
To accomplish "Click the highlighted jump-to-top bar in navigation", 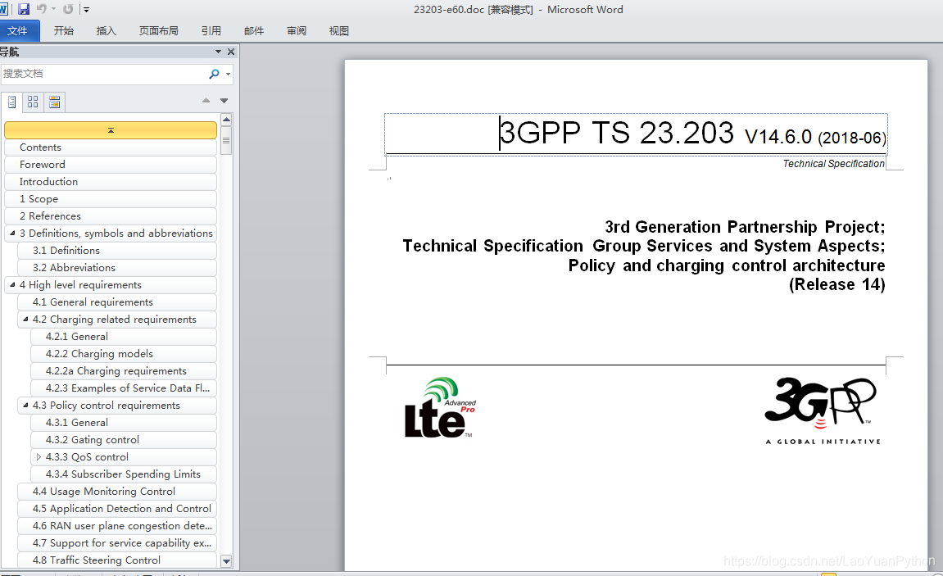I will pos(111,130).
